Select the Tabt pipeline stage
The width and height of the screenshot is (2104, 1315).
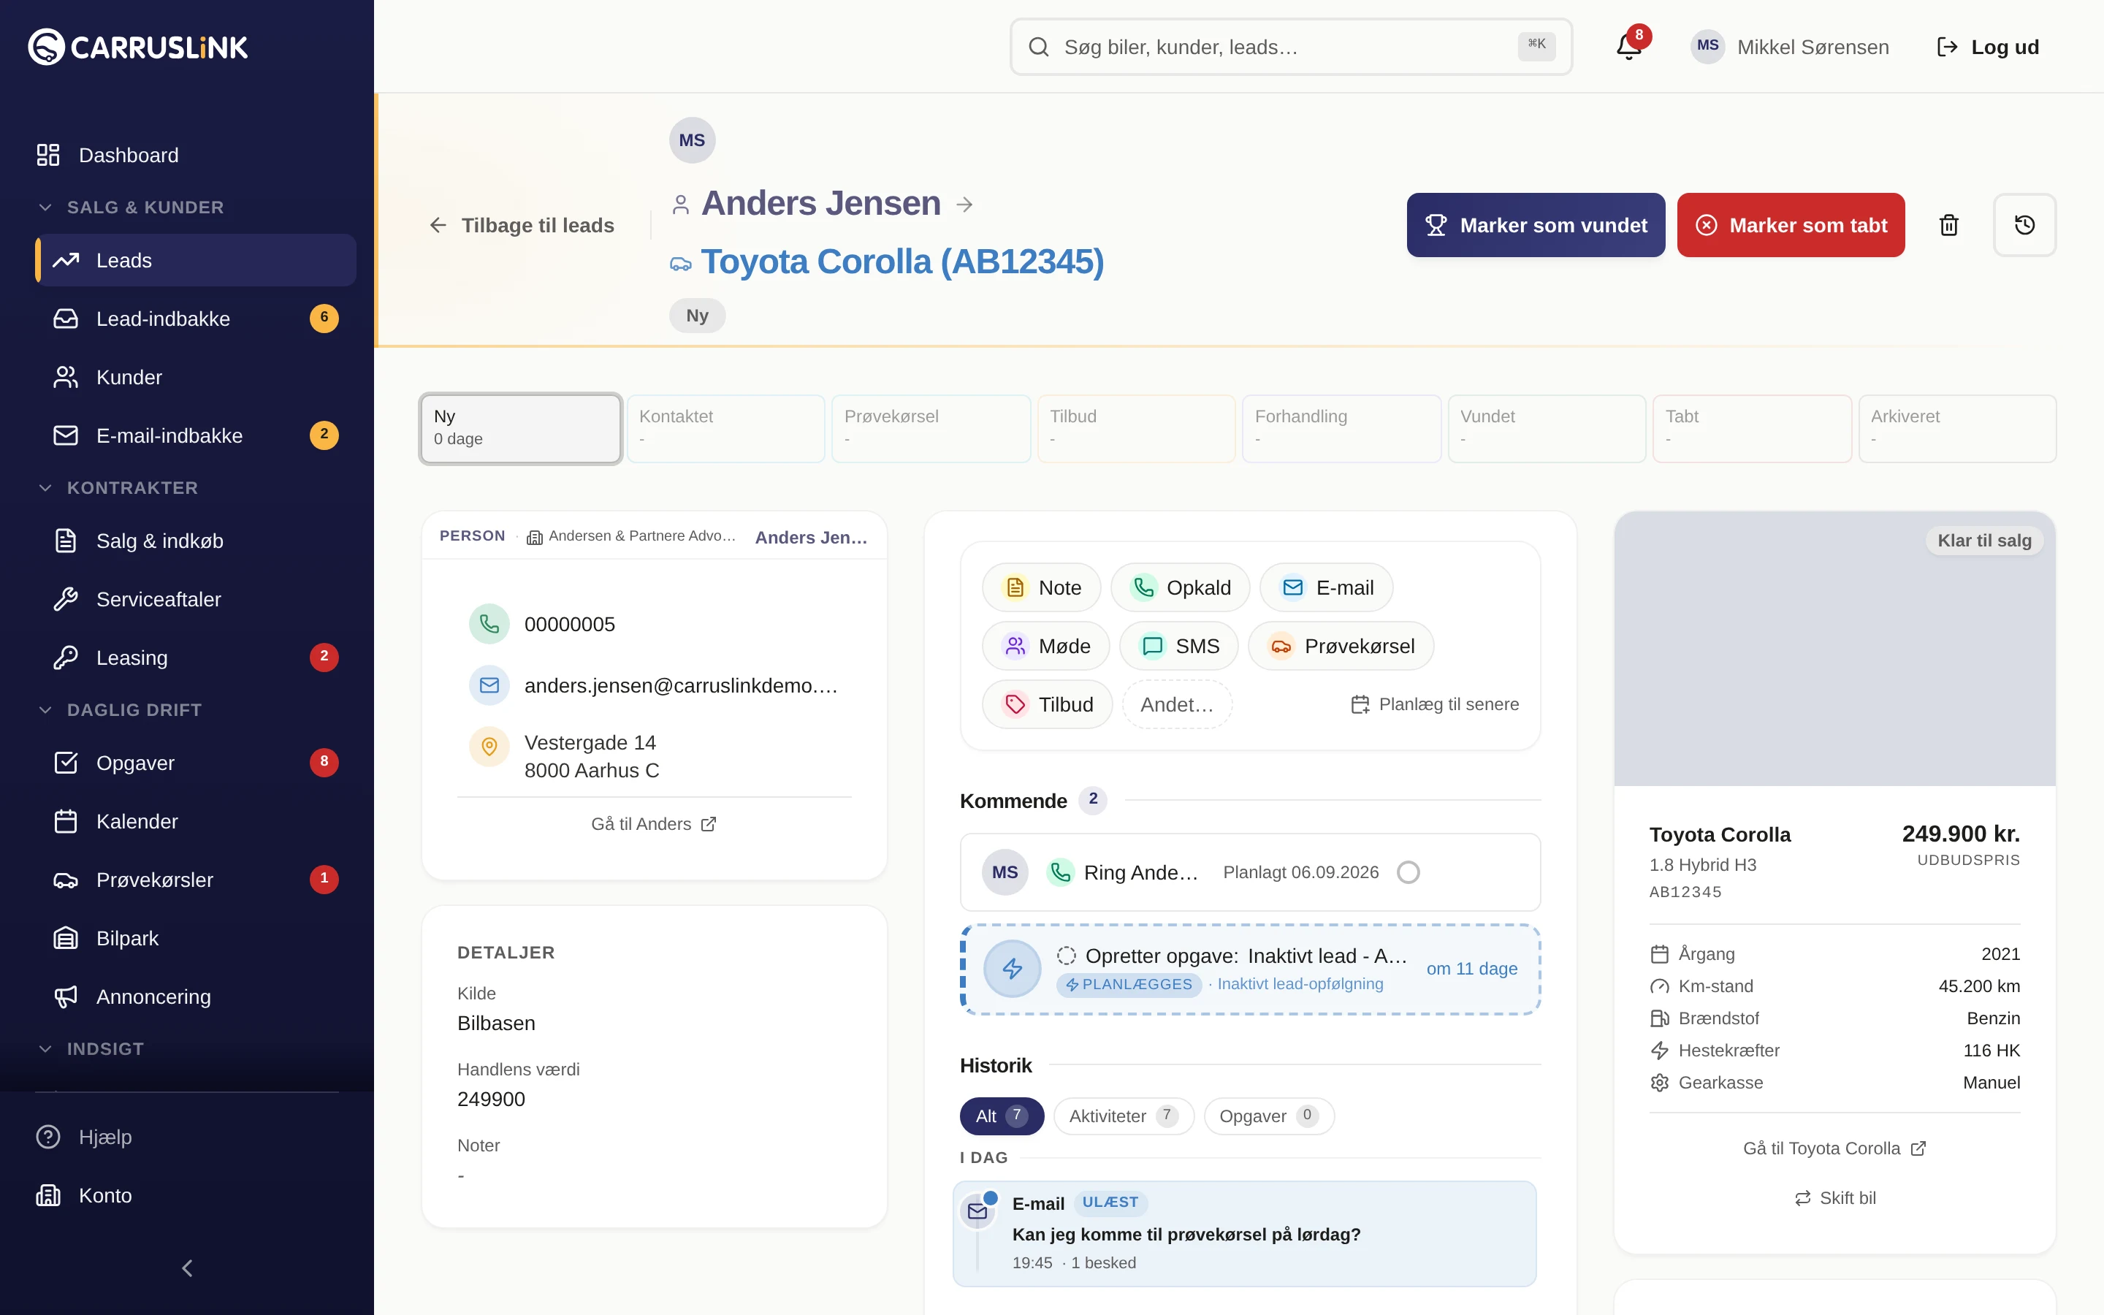pyautogui.click(x=1752, y=428)
